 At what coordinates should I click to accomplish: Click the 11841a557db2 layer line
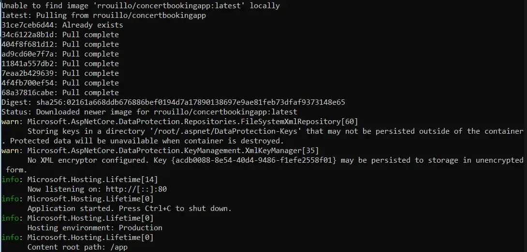pos(60,64)
